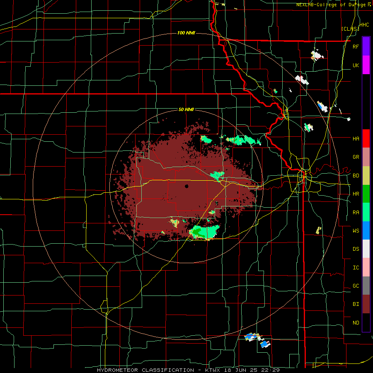Click the "50 NMI" range ring label
373x373 pixels.
pyautogui.click(x=186, y=110)
